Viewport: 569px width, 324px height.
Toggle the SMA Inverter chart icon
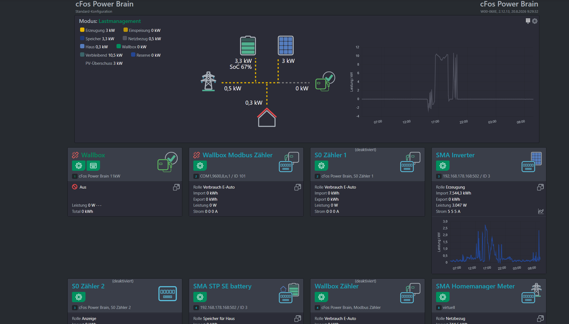[541, 211]
